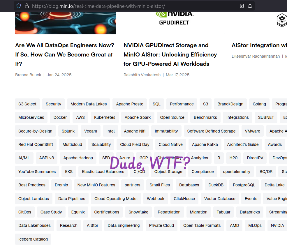Click the AGPLv3 tag
Viewport: 287px width, 249px height.
click(x=47, y=158)
